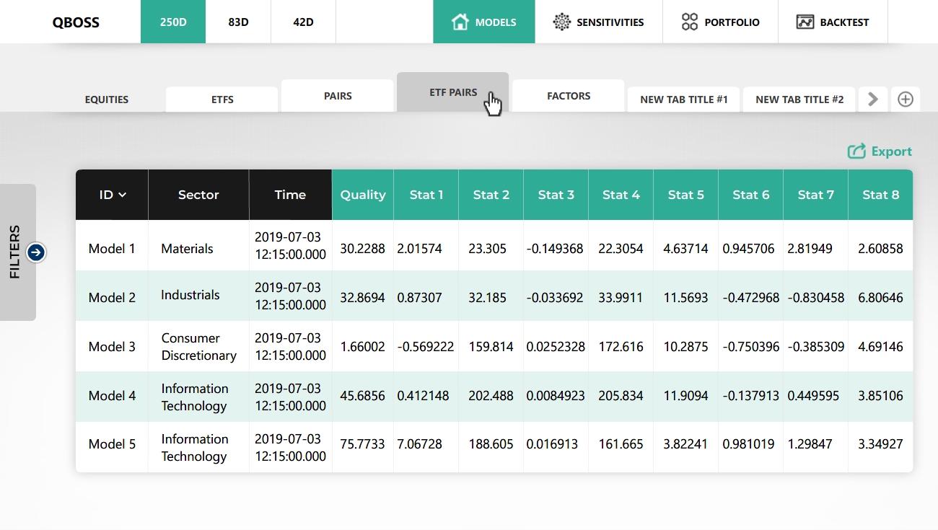Click the Backtest chart icon

805,22
